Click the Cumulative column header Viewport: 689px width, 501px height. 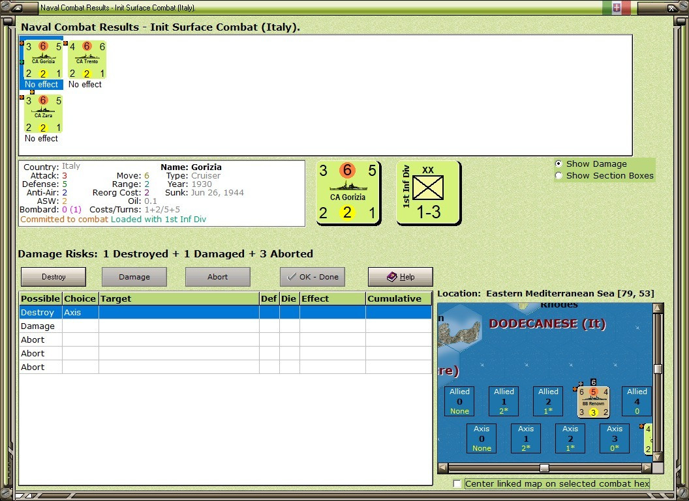pyautogui.click(x=399, y=299)
